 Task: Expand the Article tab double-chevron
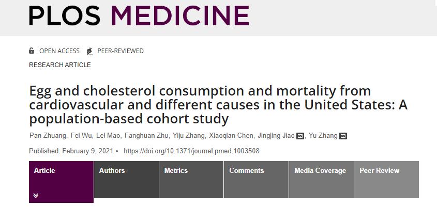click(x=36, y=196)
